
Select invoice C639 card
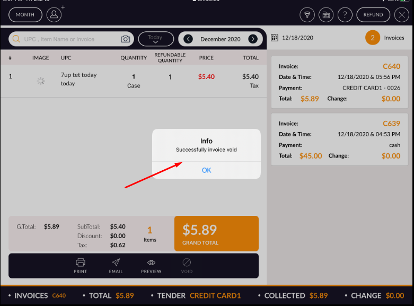tap(339, 139)
